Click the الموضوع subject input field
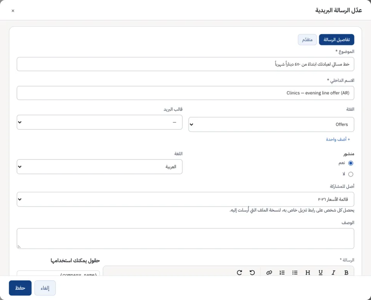This screenshot has height=300, width=371. point(185,64)
